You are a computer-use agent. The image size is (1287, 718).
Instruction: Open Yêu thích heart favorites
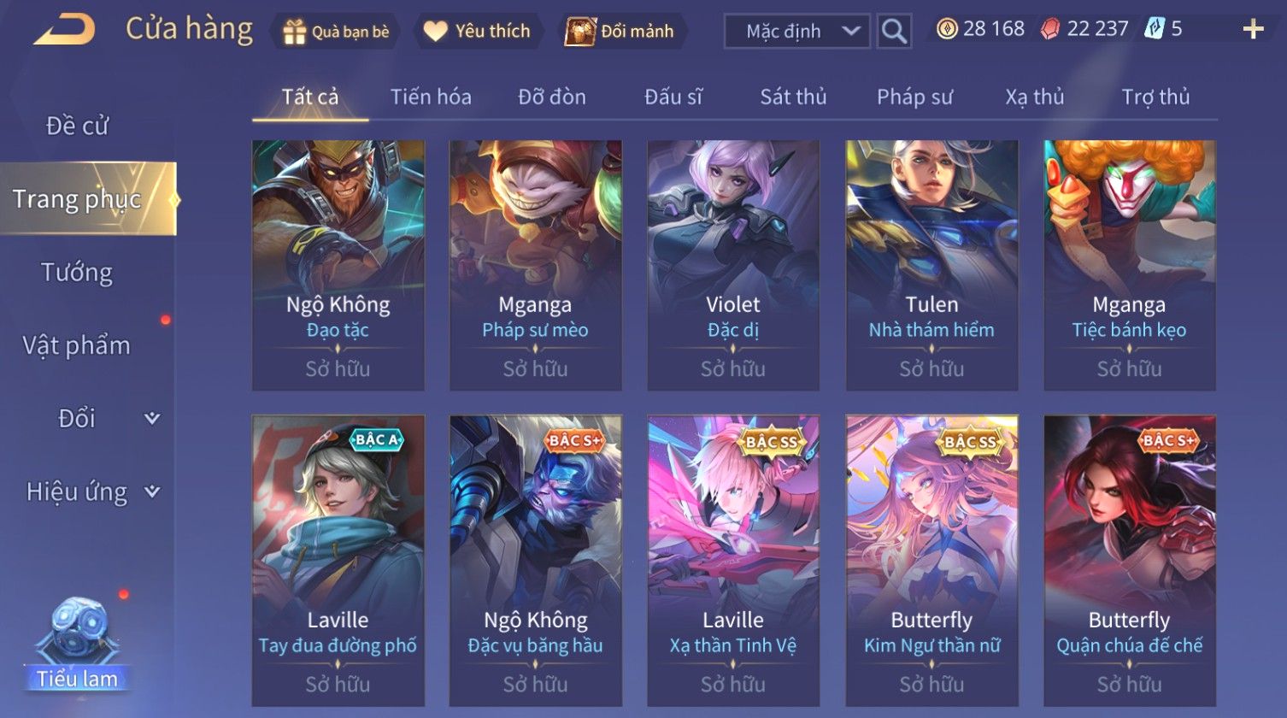coord(435,32)
